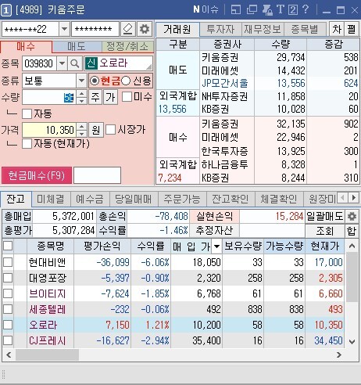This screenshot has width=361, height=385.
Task: Select 신용 credit radio button
Action: pos(126,81)
